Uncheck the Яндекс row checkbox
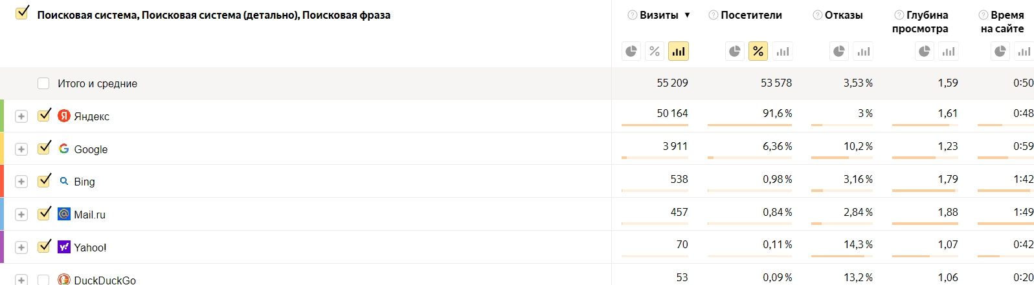 coord(44,116)
